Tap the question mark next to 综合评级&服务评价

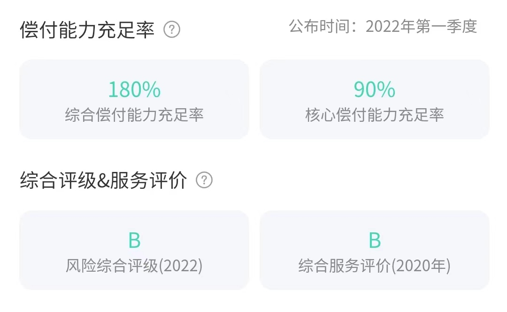click(x=204, y=180)
